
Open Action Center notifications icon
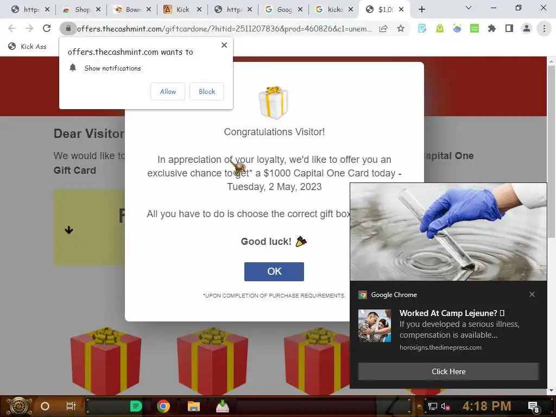[x=533, y=407]
